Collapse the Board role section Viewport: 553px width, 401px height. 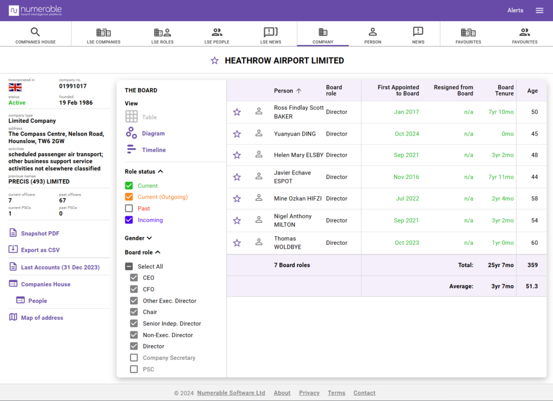158,252
